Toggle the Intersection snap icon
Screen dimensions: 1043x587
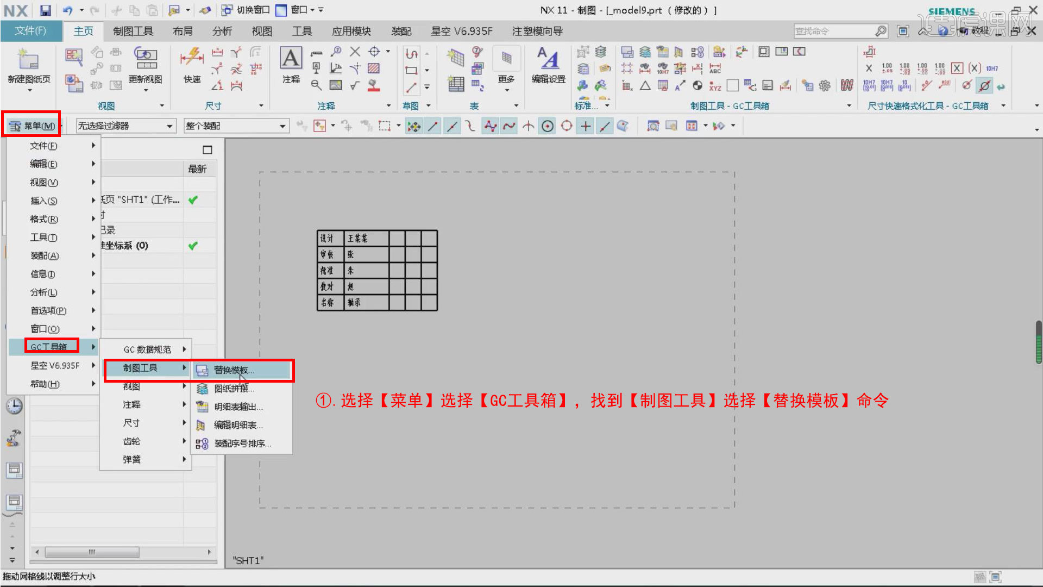click(x=528, y=126)
